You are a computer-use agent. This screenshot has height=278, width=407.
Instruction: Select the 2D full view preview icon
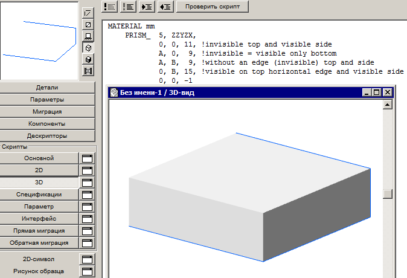coord(88,25)
